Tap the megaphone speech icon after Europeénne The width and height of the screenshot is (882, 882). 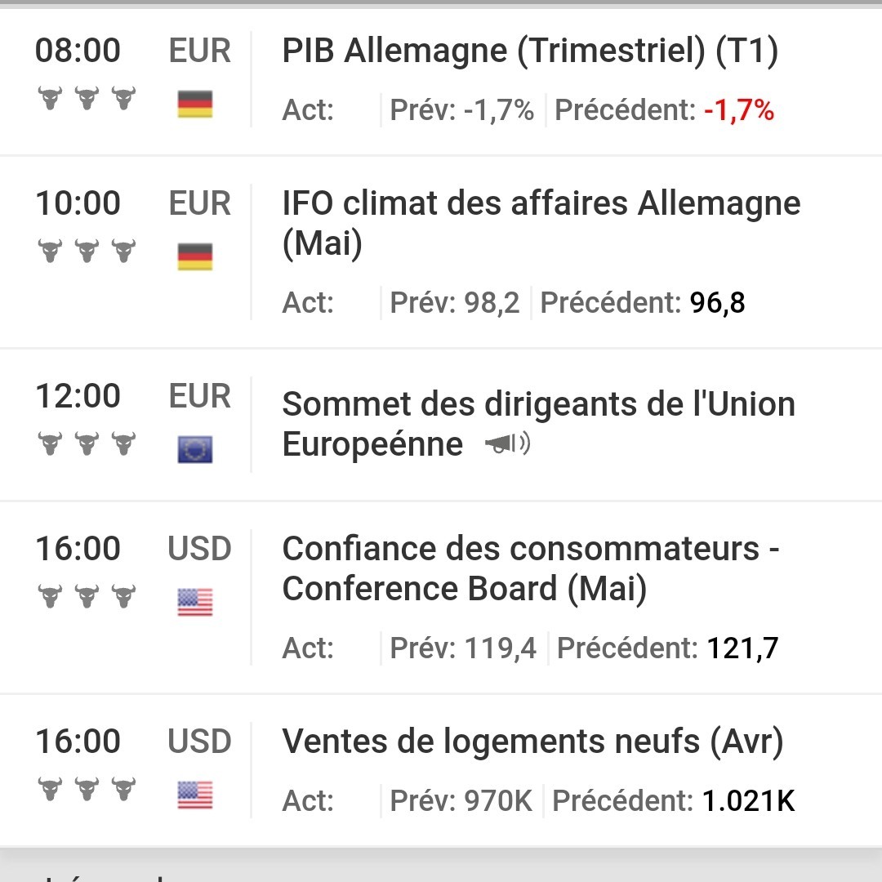(x=508, y=443)
